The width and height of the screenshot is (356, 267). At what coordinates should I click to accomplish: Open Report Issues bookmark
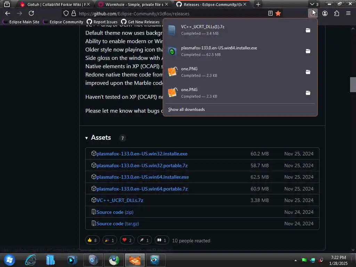(x=102, y=22)
